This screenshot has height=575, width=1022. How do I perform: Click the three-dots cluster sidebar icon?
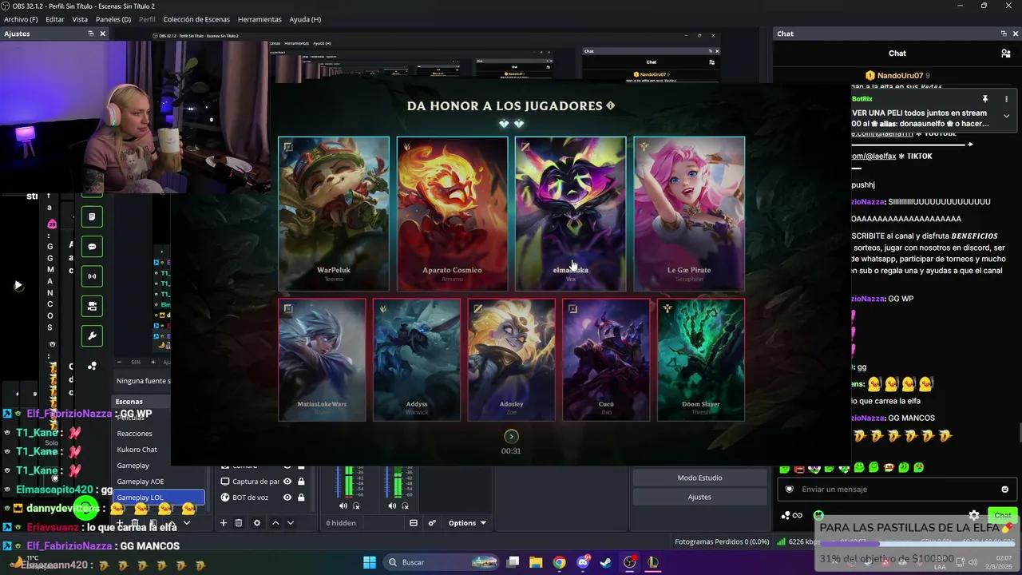[92, 366]
